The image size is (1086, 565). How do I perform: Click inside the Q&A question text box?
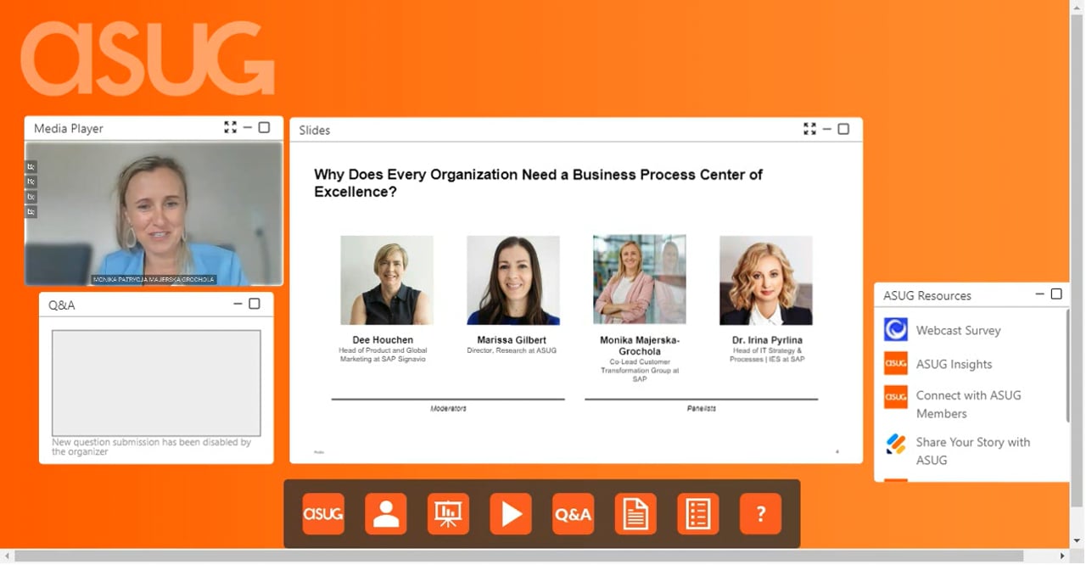(x=156, y=383)
